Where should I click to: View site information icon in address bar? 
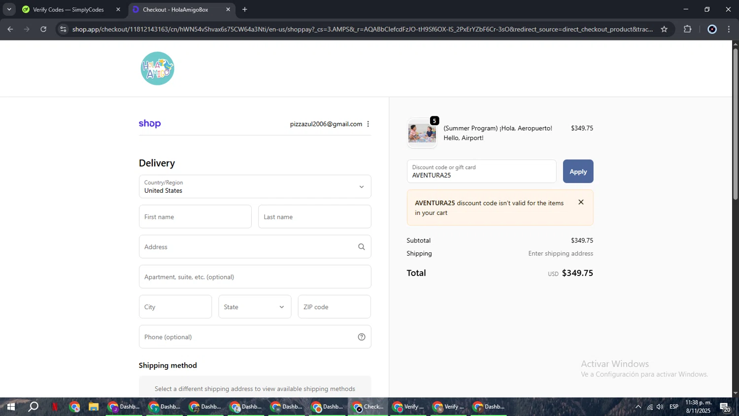tap(63, 29)
